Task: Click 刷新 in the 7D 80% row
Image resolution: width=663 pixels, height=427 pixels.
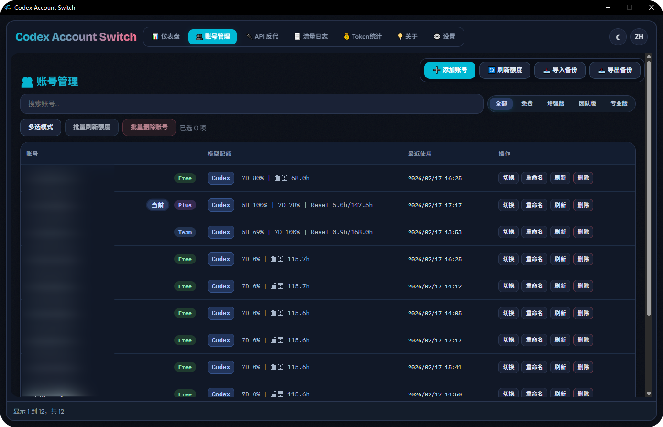Action: 560,178
